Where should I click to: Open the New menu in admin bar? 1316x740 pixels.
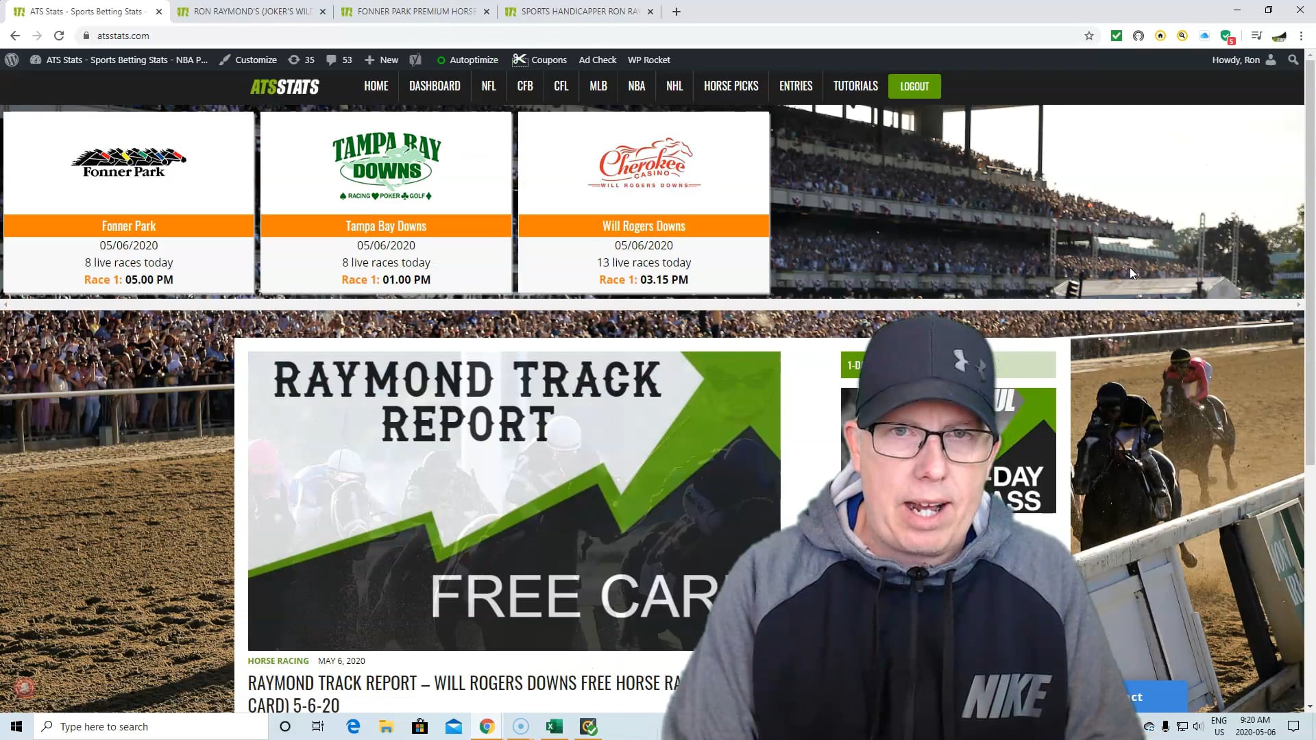tap(381, 60)
